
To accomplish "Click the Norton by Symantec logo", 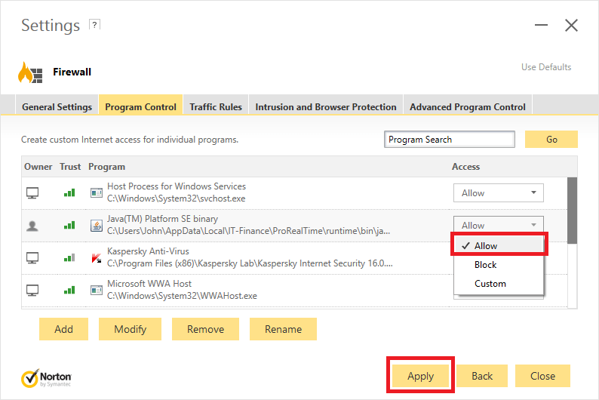I will 47,377.
